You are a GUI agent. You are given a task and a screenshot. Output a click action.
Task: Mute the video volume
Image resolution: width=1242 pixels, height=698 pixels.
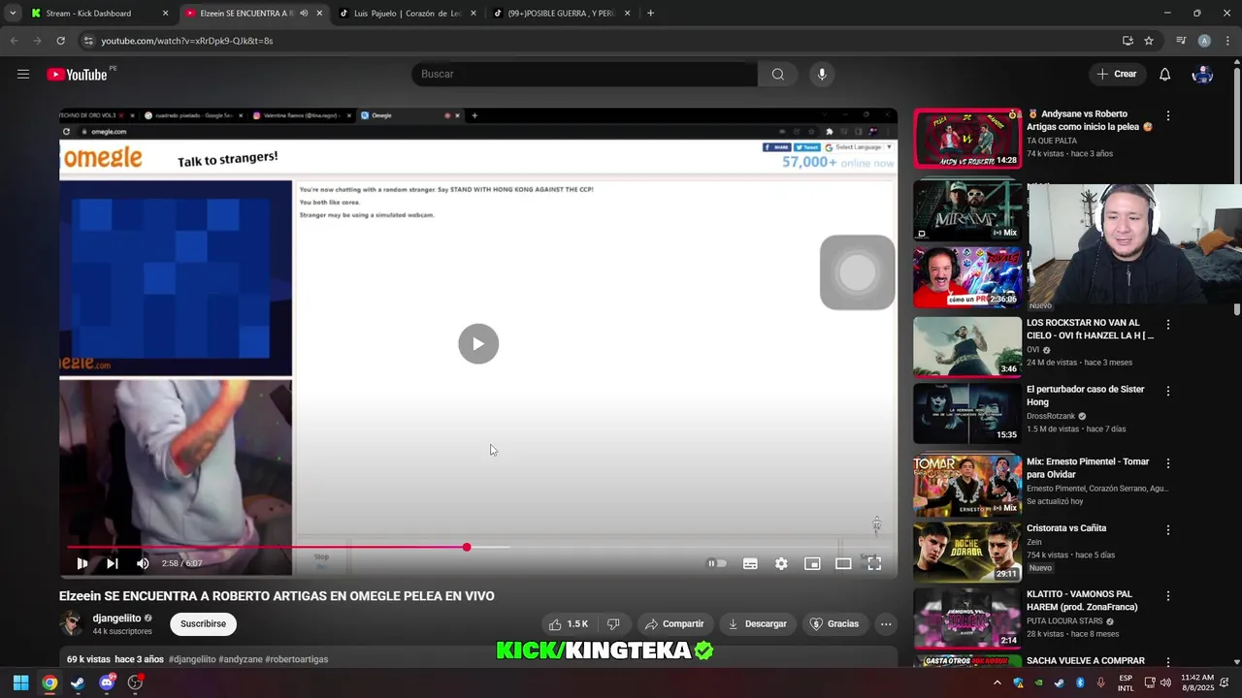pyautogui.click(x=143, y=563)
